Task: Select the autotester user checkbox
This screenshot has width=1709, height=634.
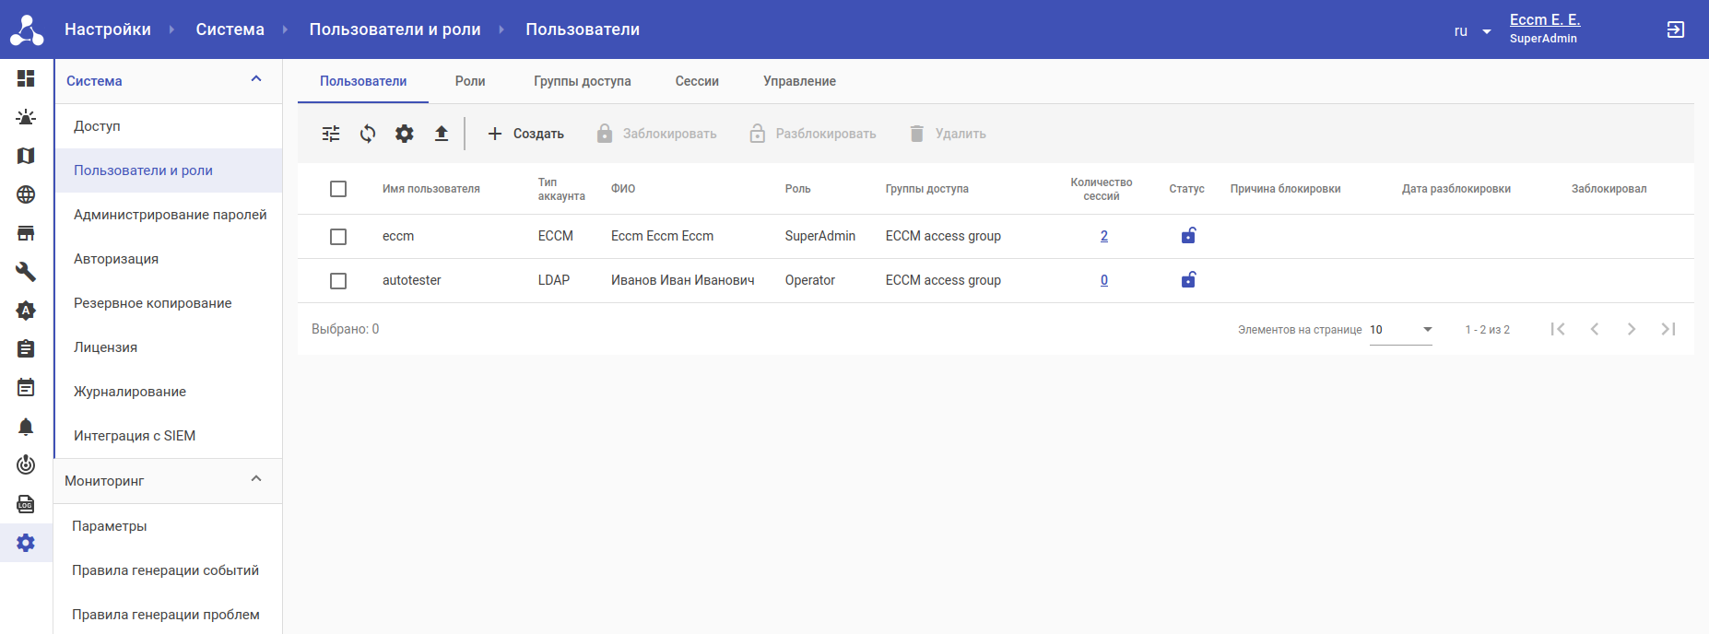Action: (338, 281)
